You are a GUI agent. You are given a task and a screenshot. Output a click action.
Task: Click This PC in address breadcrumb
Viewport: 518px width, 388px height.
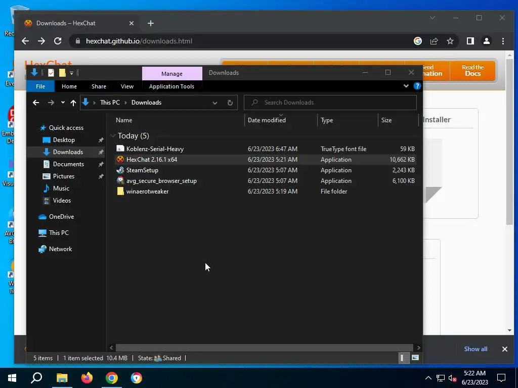110,103
